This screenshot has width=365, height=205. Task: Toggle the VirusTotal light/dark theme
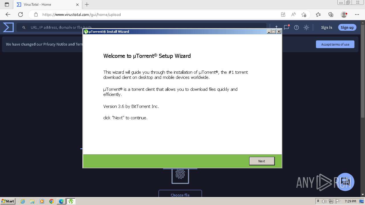coord(306,27)
